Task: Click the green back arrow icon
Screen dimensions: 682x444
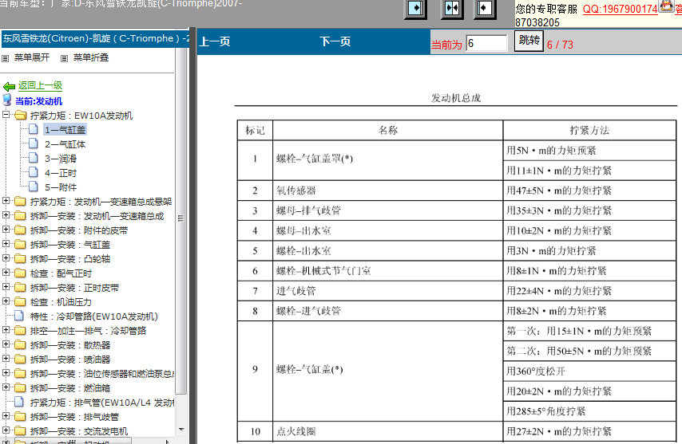Action: (9, 86)
